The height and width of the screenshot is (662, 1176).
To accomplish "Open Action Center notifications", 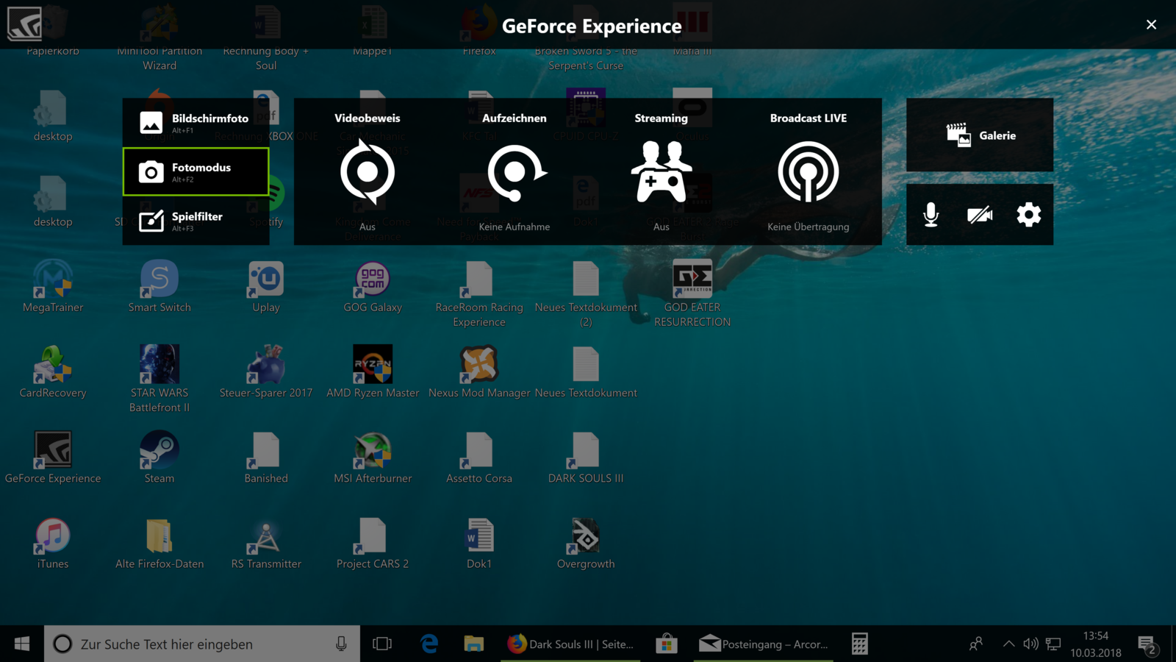I will 1148,644.
